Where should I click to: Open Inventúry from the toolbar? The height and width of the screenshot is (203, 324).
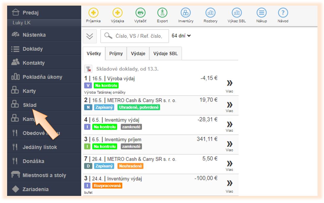(x=186, y=13)
